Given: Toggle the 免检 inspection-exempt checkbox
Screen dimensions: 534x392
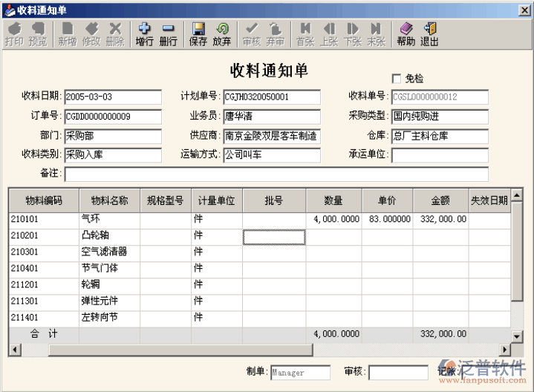Looking at the screenshot, I should point(396,79).
